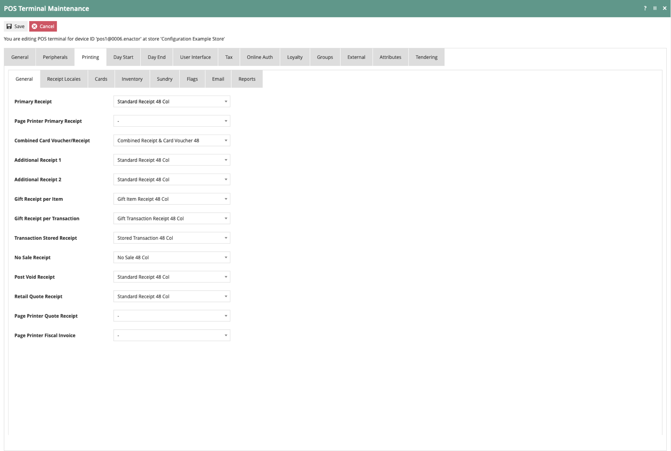Expand Page Printer Quote Receipt dropdown
The width and height of the screenshot is (671, 451).
[x=172, y=316]
